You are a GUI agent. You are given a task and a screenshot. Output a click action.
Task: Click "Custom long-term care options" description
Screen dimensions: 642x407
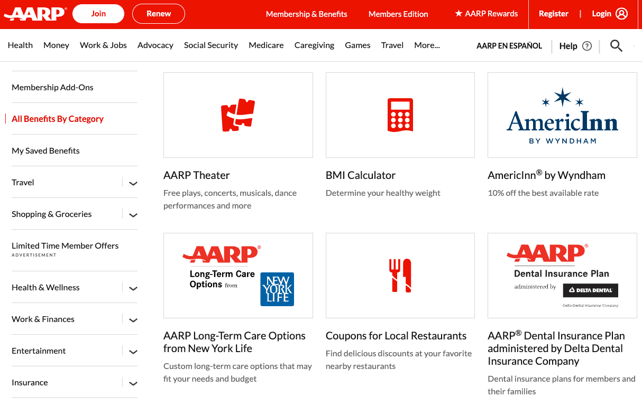pos(237,373)
